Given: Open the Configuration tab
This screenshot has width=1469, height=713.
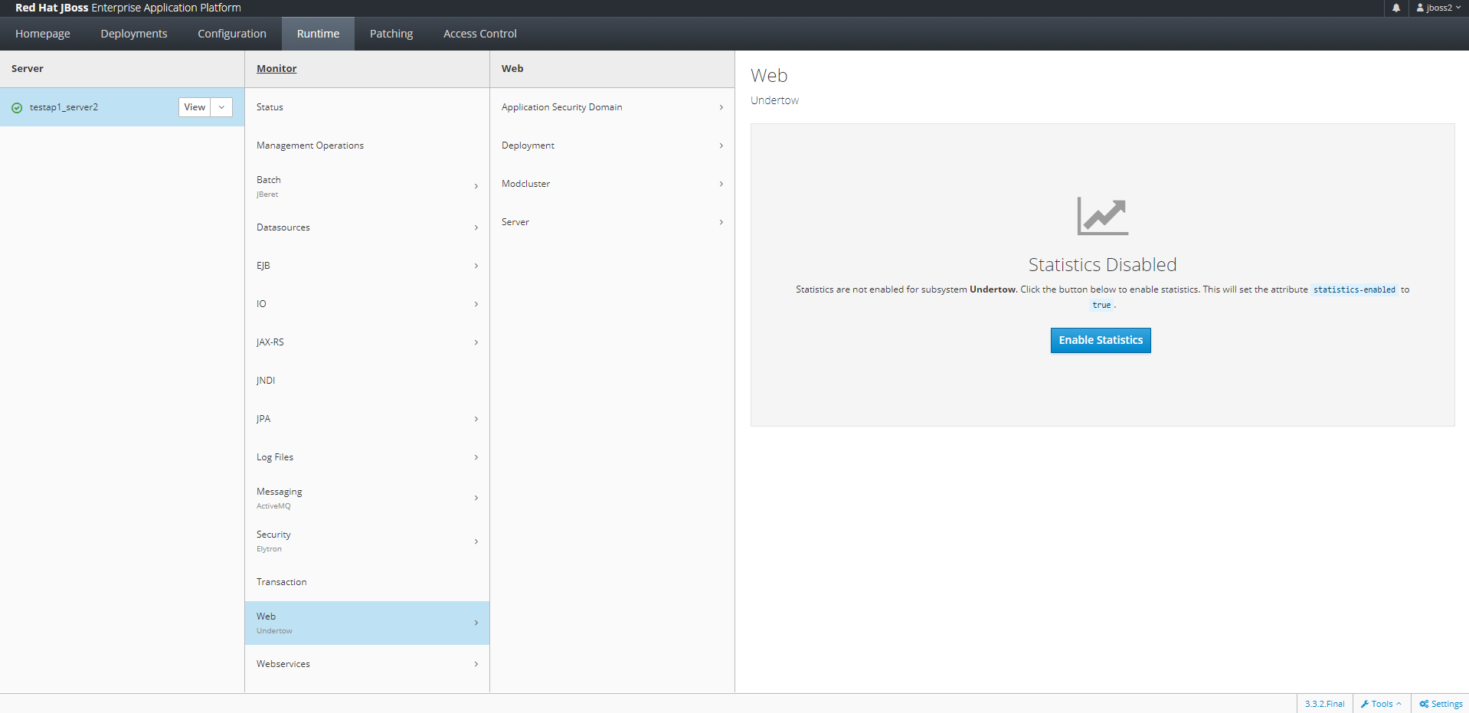Looking at the screenshot, I should pyautogui.click(x=232, y=34).
